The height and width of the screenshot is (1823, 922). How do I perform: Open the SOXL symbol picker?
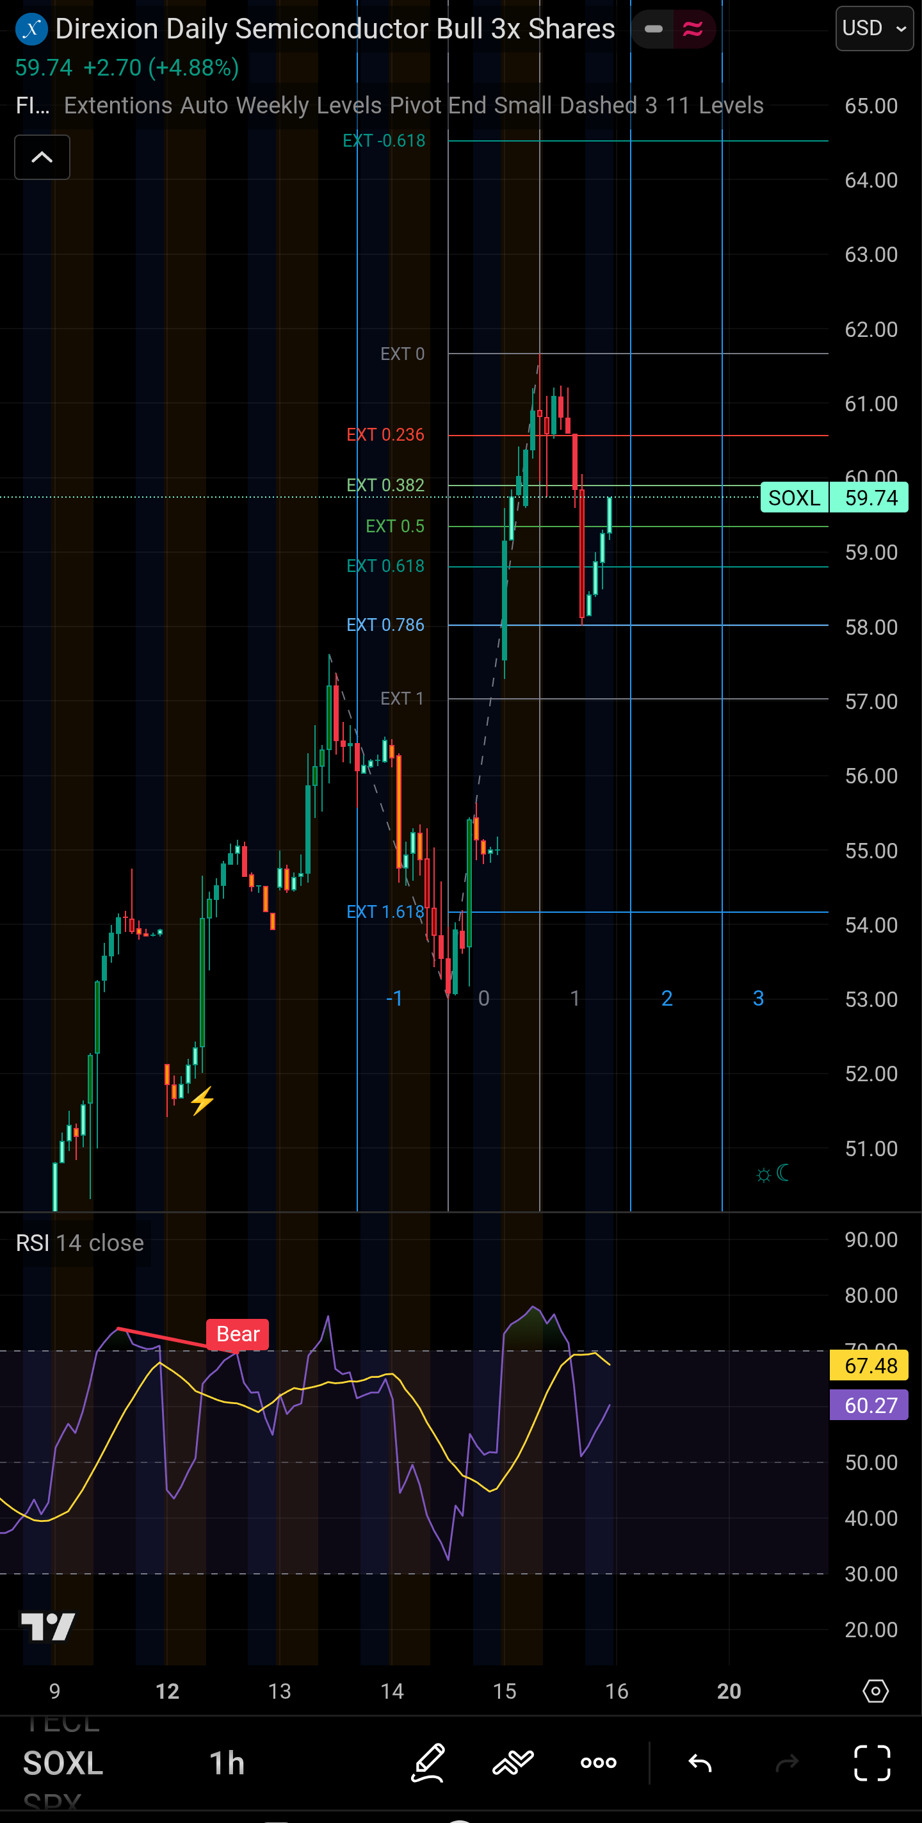click(63, 1763)
